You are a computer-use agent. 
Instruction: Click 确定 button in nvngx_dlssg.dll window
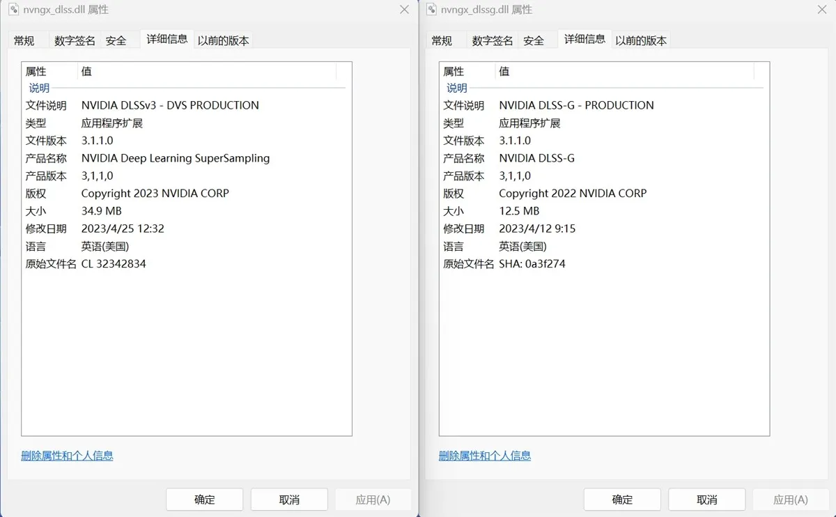click(622, 500)
